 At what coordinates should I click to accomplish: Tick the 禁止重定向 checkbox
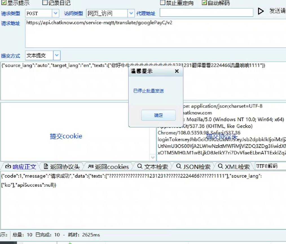coord(162,3)
